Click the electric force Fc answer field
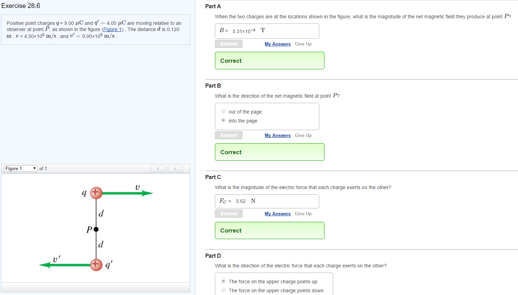Screen dimensions: 518x295 pyautogui.click(x=267, y=201)
